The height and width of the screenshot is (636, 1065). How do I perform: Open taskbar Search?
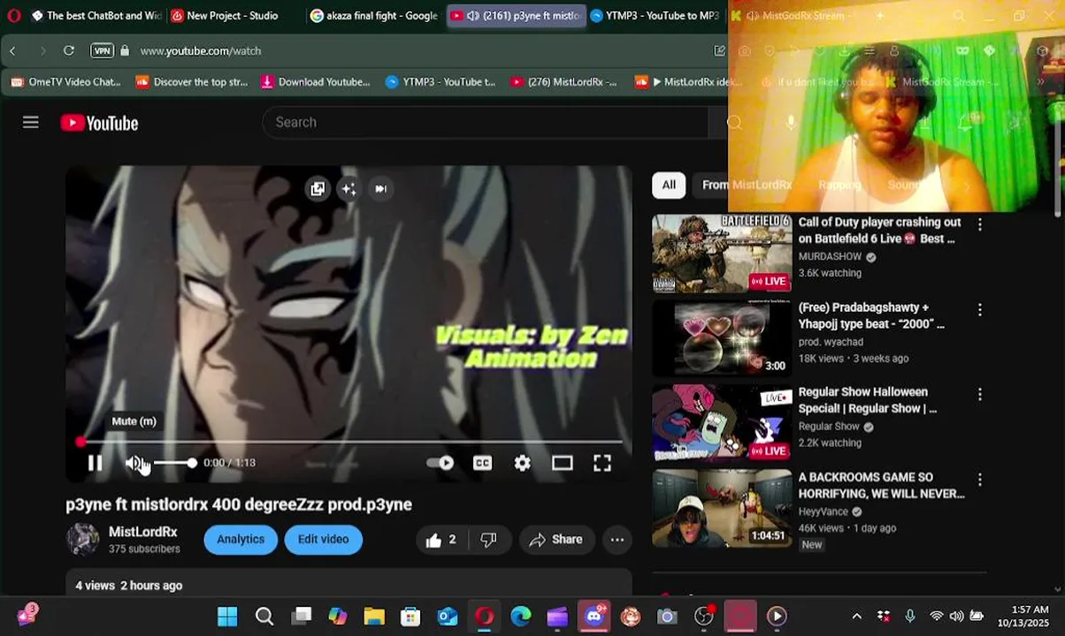click(x=264, y=617)
